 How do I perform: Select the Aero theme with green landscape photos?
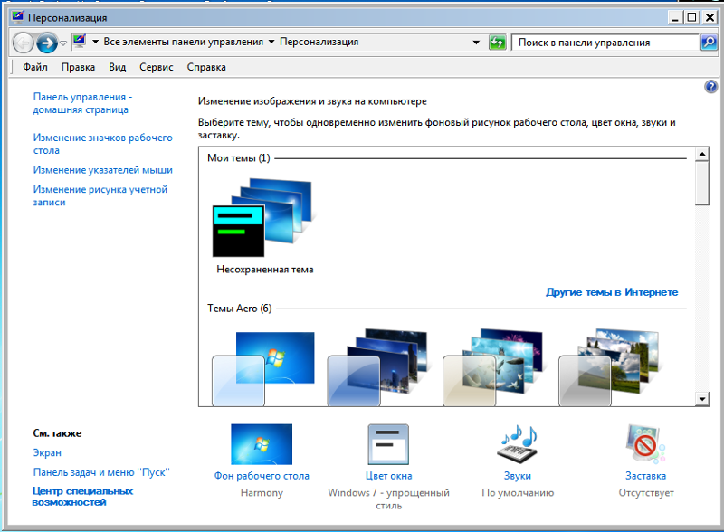coord(609,367)
